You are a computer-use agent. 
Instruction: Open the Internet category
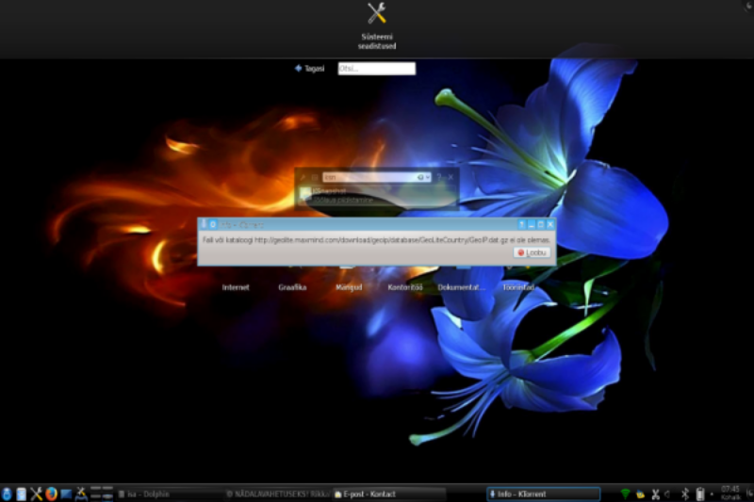(x=236, y=287)
